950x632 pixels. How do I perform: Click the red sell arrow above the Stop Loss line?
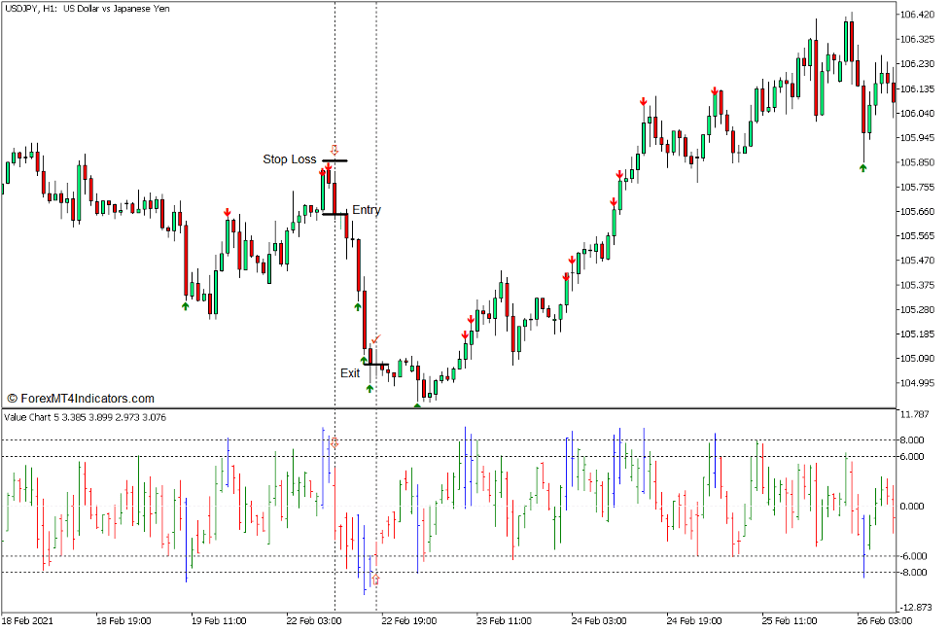click(x=329, y=167)
